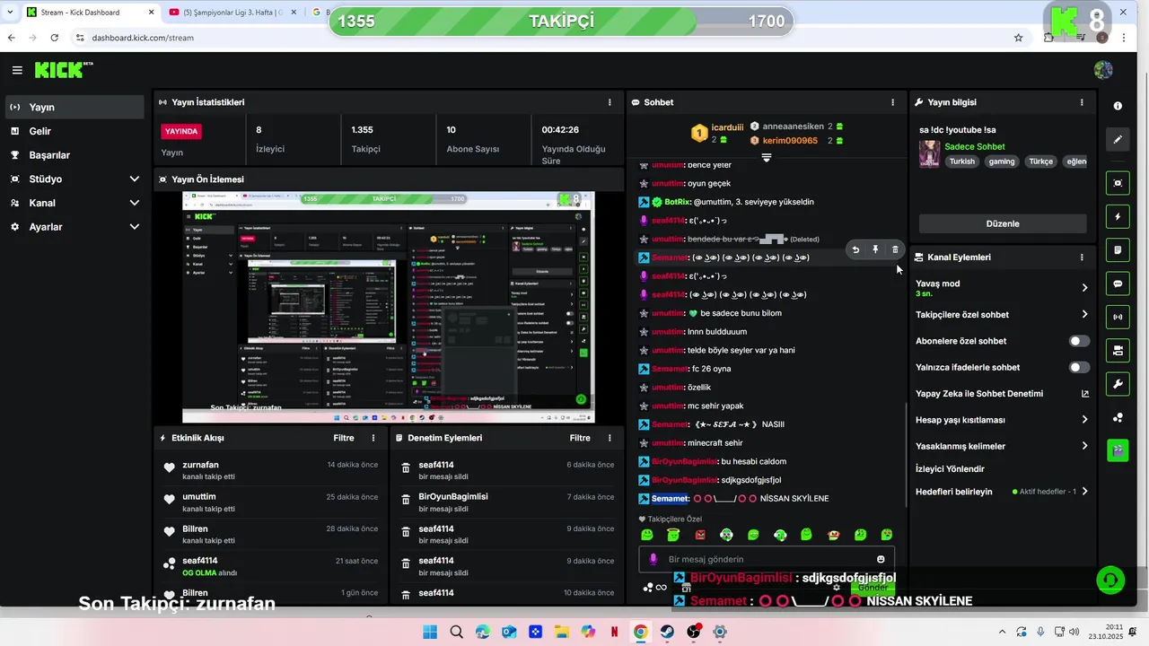Open Sohbet panel three-dot menu

tap(892, 102)
